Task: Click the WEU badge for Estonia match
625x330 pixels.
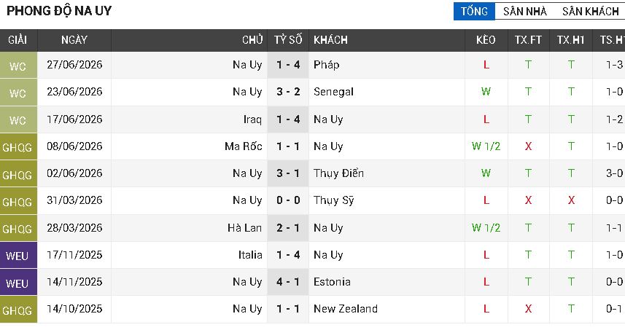Action: [x=18, y=283]
